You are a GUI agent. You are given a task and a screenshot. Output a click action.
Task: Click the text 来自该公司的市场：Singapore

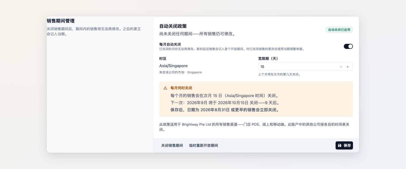180,72
